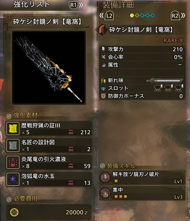Switch to next detail page with R2

pos(178,16)
